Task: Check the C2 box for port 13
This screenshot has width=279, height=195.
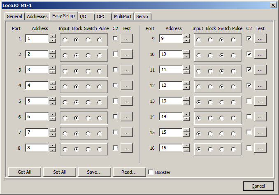Action: pos(249,101)
